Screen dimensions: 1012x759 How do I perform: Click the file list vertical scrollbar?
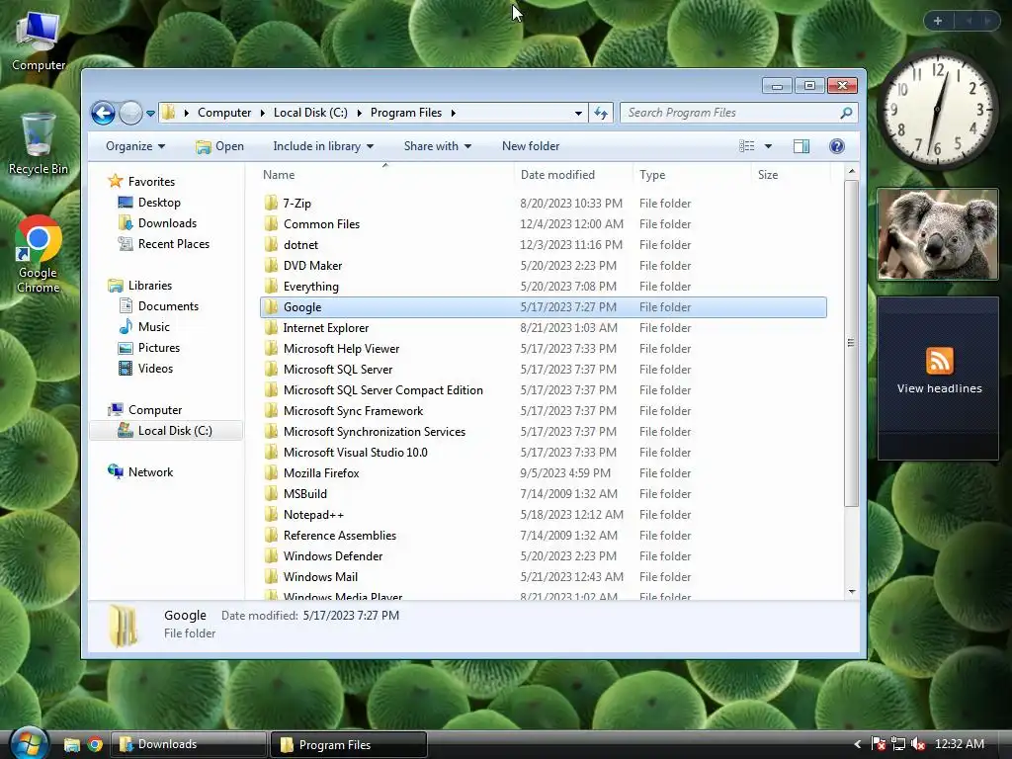pyautogui.click(x=851, y=343)
